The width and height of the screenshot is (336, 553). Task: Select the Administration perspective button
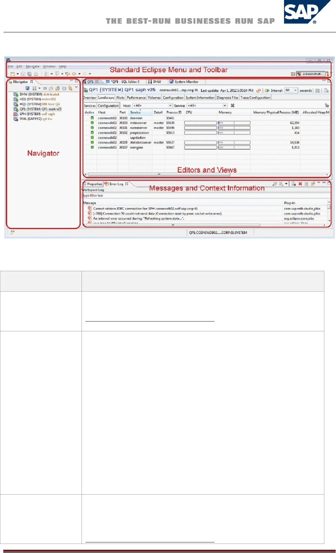coord(311,74)
